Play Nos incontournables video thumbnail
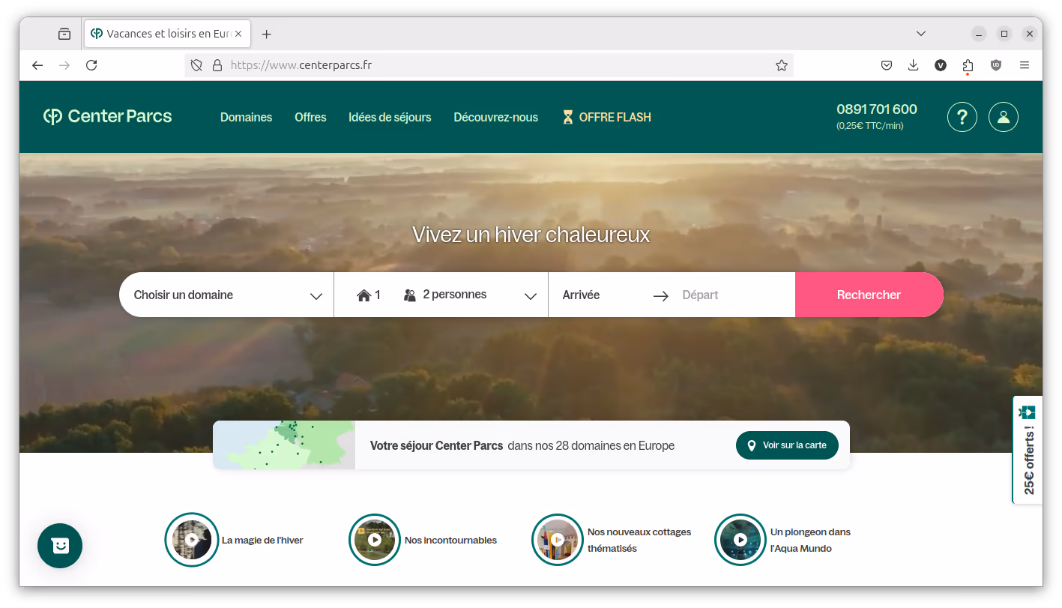Screen dimensions: 1062x608 pyautogui.click(x=375, y=539)
